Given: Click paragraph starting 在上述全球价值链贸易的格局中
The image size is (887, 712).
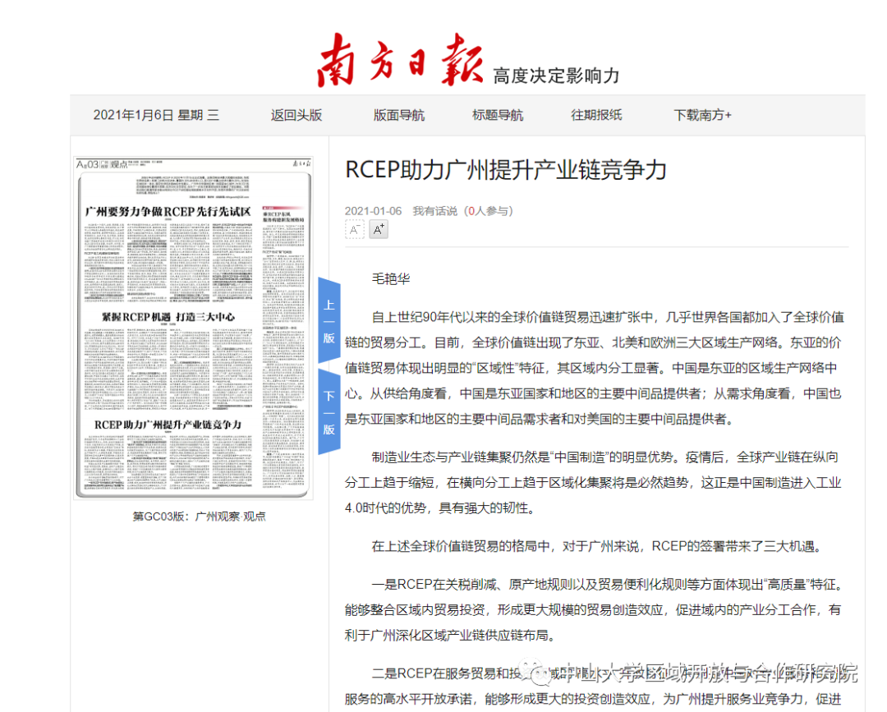Looking at the screenshot, I should tap(597, 546).
